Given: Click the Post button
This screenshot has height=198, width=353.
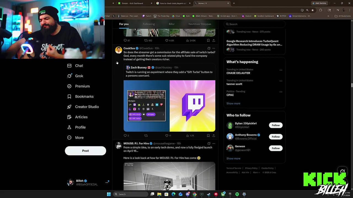Looking at the screenshot, I should [85, 151].
